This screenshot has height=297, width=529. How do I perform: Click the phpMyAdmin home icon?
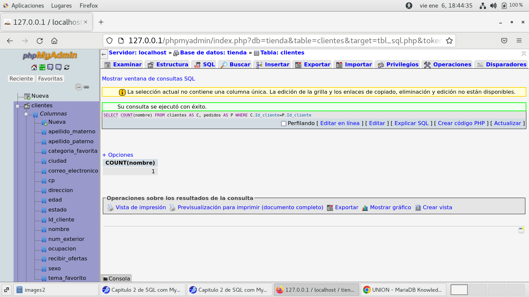pos(34,67)
